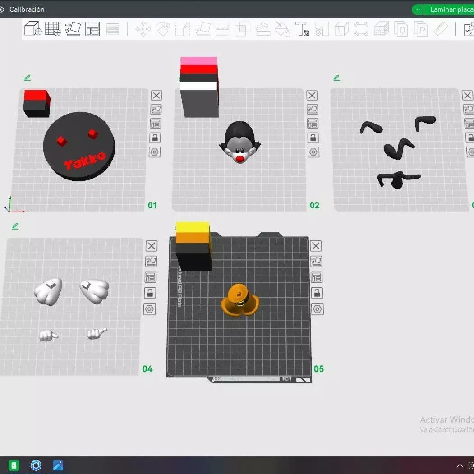Click the Add plate grid icon

(53, 29)
